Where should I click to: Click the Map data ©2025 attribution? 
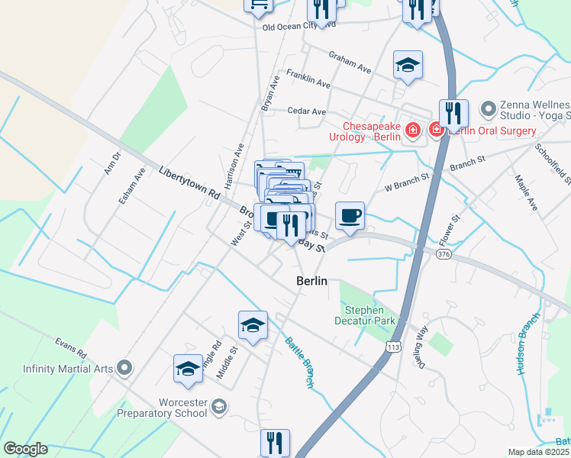(538, 452)
